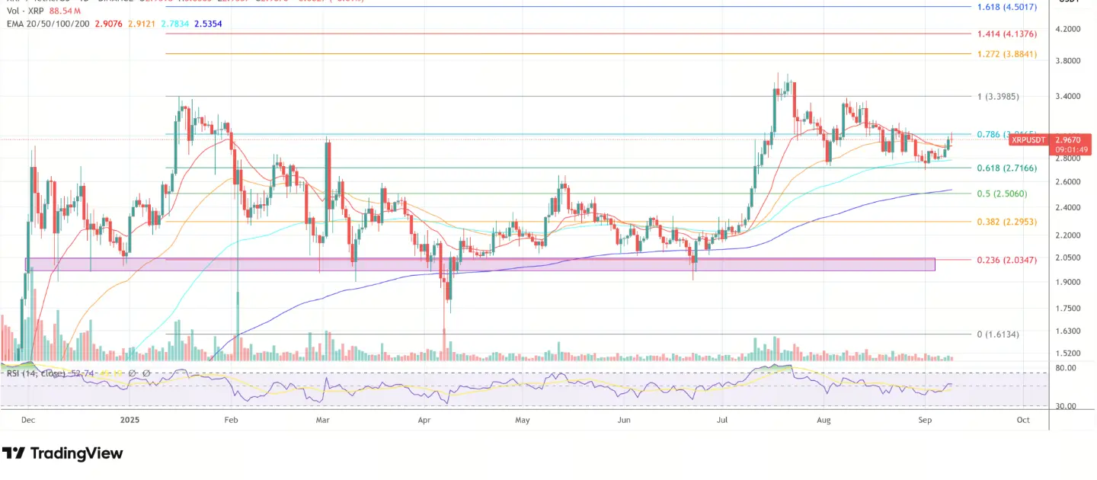Click the 4.2000 price axis label

click(x=1067, y=29)
